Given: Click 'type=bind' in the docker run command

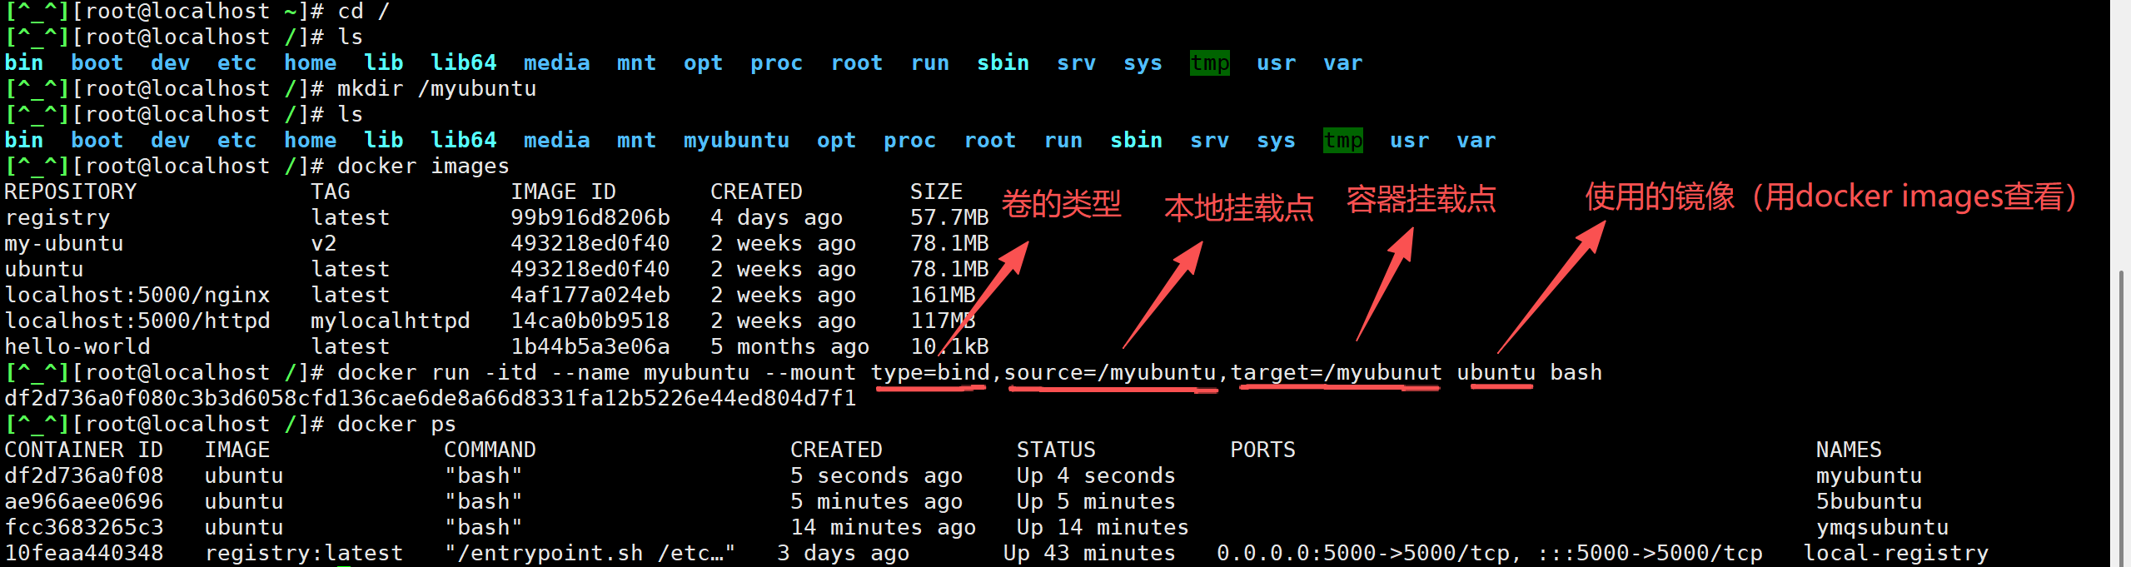Looking at the screenshot, I should click(930, 373).
